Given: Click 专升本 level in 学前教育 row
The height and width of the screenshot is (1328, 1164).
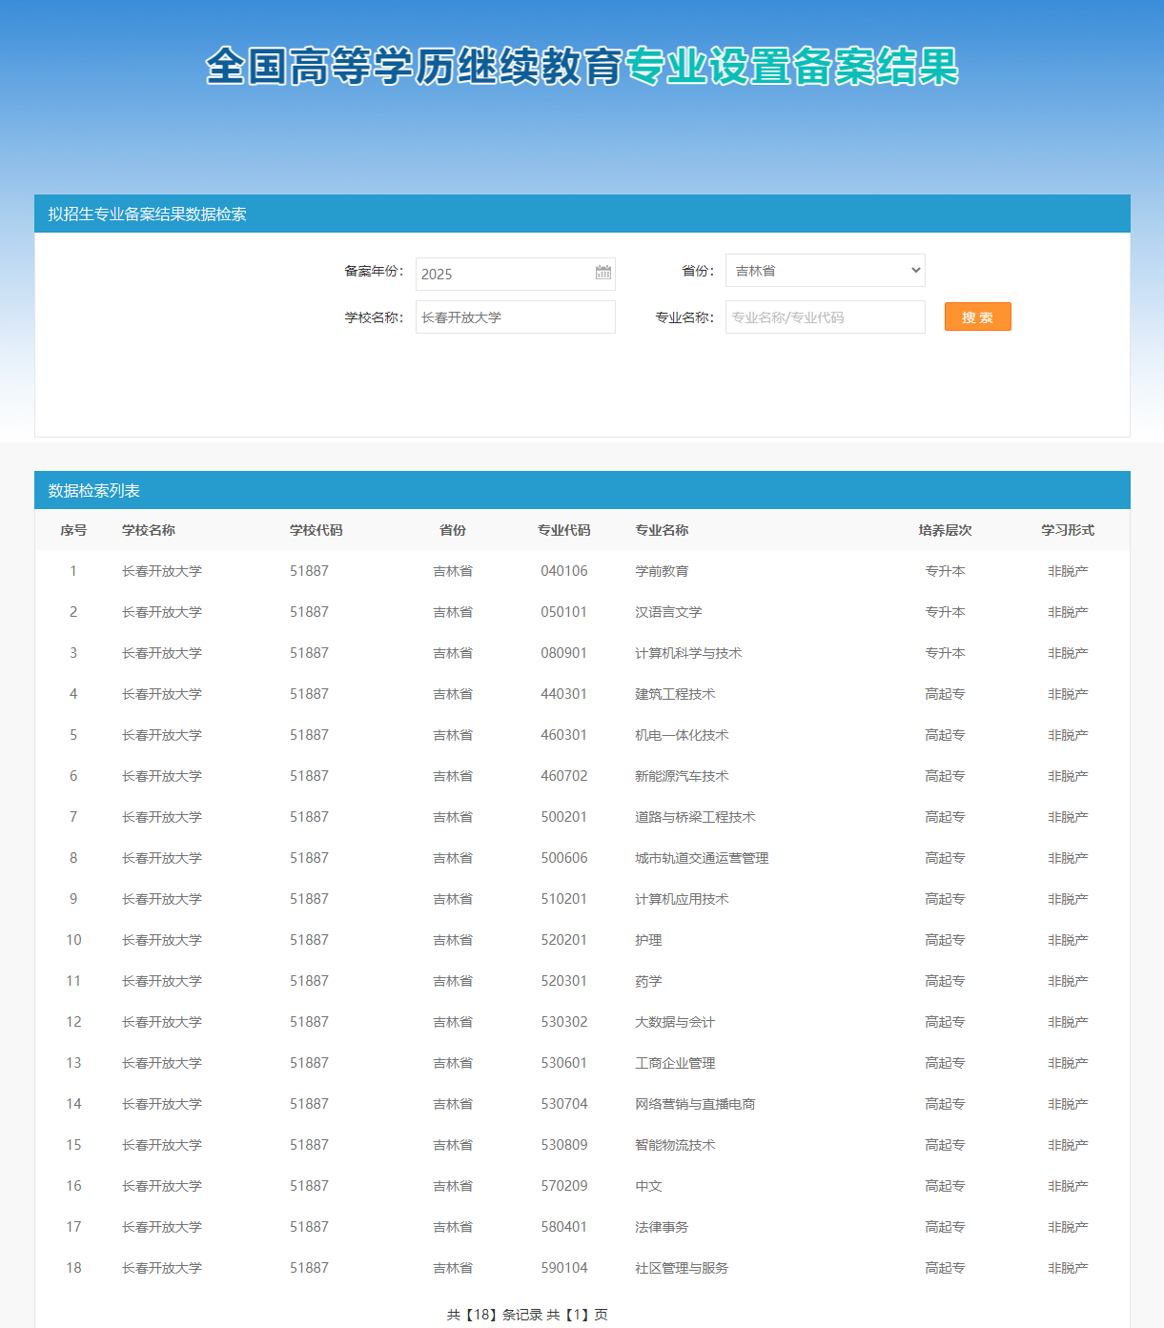Looking at the screenshot, I should [x=946, y=571].
